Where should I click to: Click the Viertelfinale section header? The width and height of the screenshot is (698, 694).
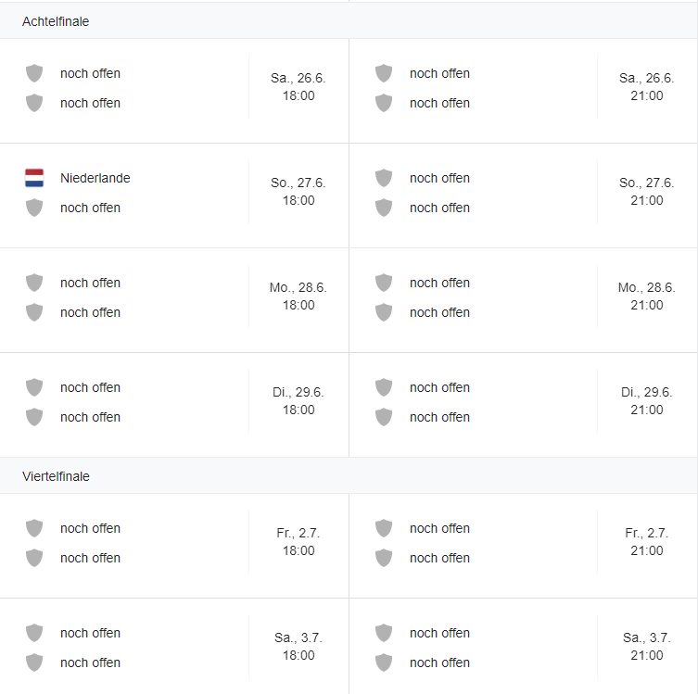pyautogui.click(x=56, y=476)
